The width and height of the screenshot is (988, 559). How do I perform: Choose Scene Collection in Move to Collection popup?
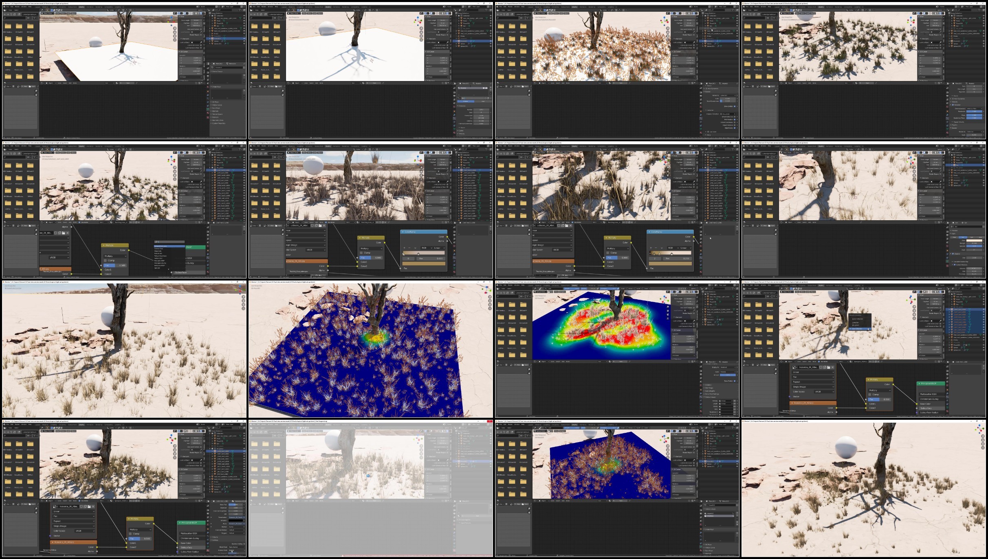click(x=857, y=319)
